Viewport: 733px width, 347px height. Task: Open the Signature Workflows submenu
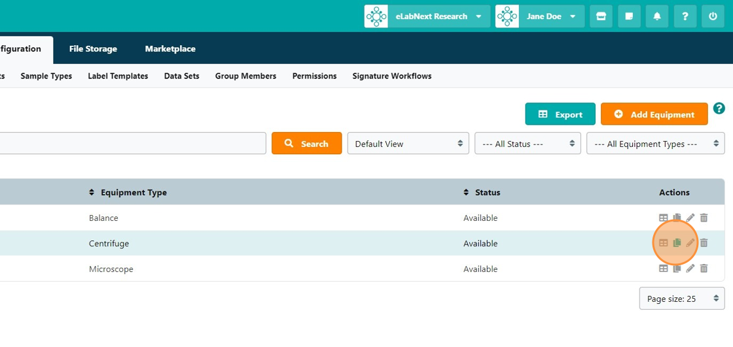click(392, 76)
